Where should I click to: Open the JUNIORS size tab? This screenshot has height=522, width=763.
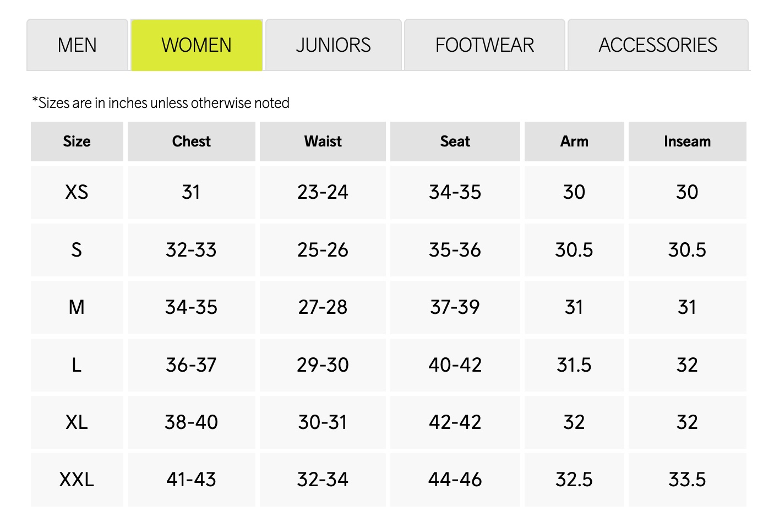coord(333,45)
